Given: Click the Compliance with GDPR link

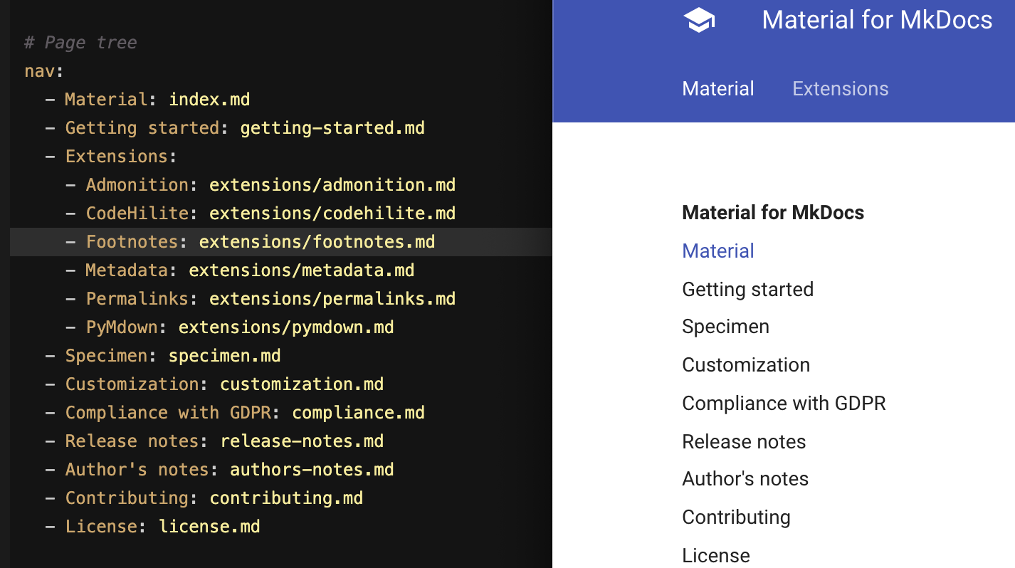Looking at the screenshot, I should [784, 403].
